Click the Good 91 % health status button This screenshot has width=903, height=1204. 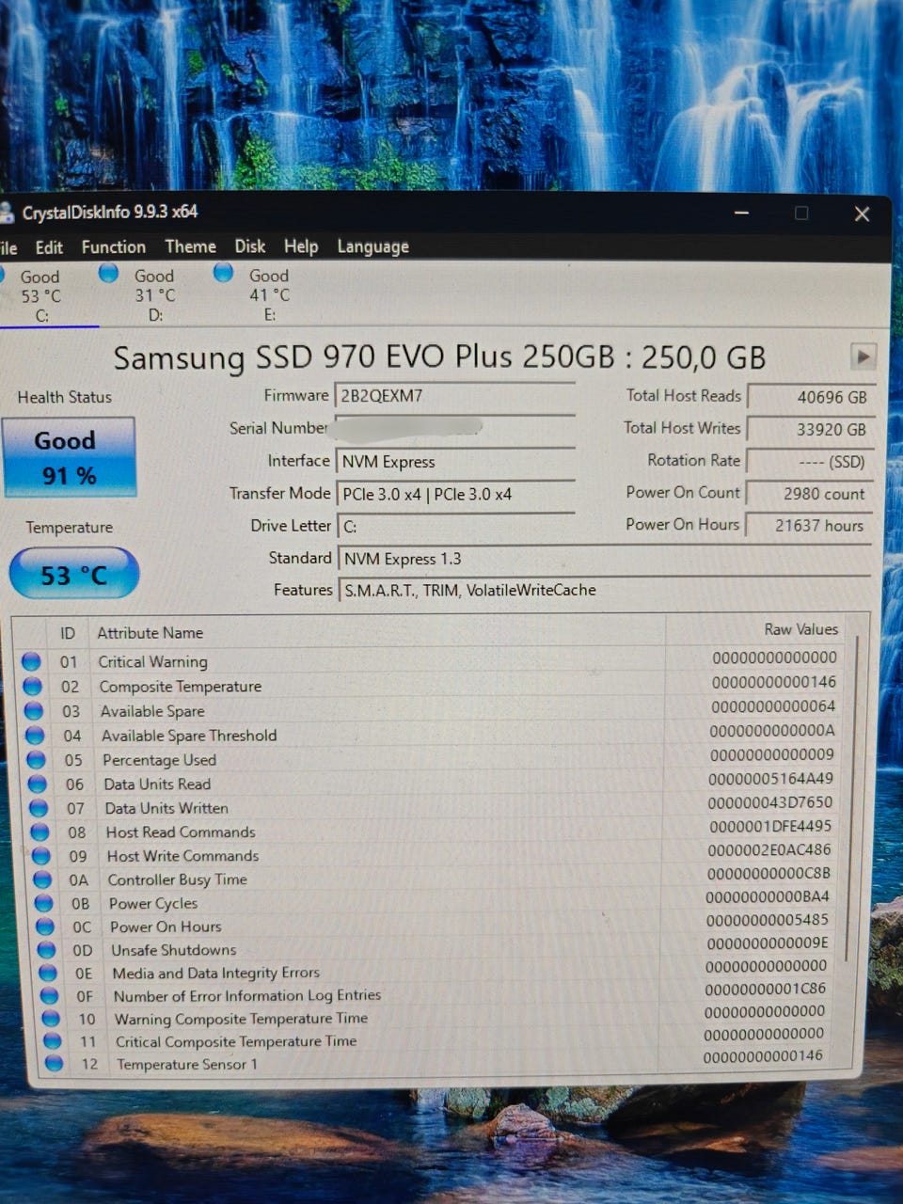tap(69, 457)
